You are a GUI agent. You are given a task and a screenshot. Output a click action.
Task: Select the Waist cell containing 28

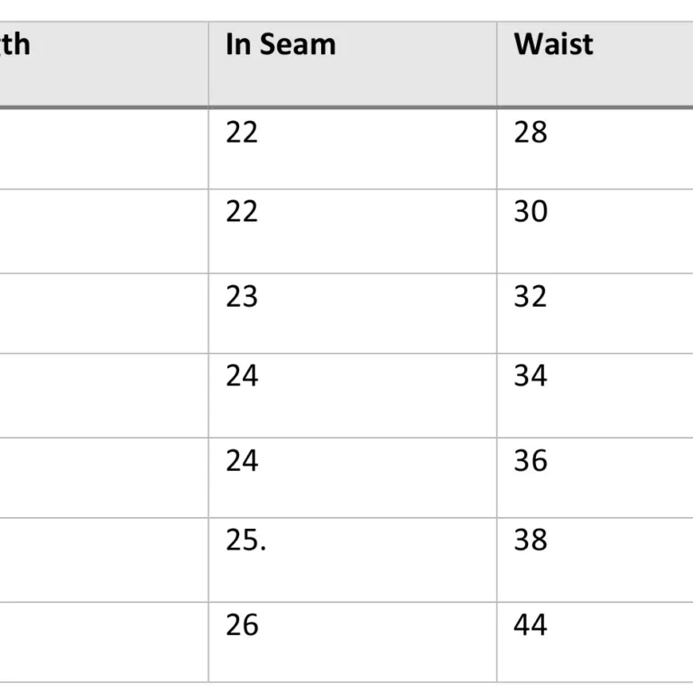(x=531, y=133)
